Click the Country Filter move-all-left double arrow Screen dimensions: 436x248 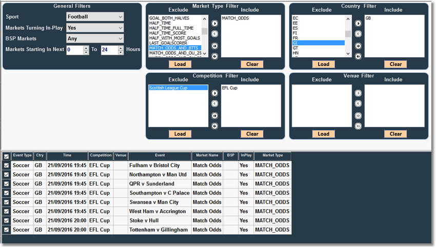[358, 56]
